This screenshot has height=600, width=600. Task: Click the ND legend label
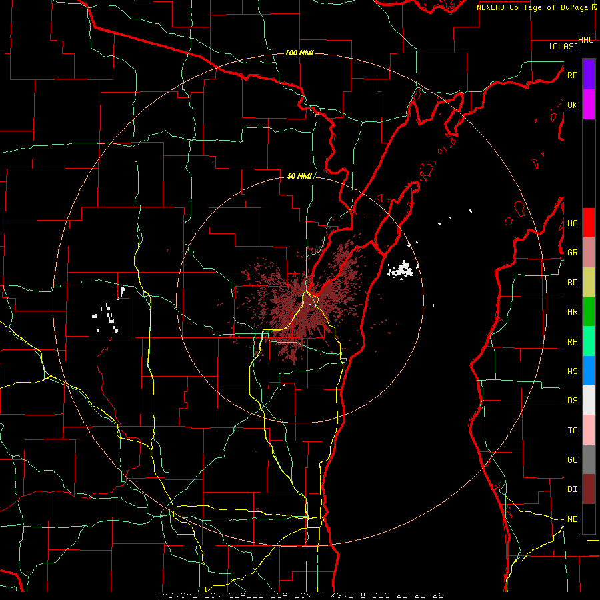tap(572, 519)
